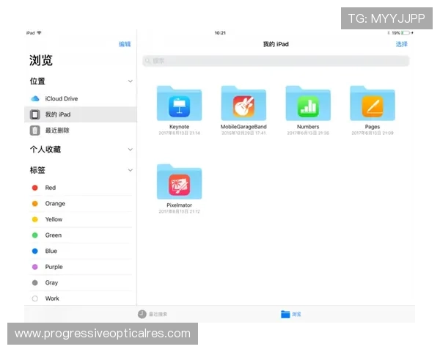Open 最近删除 recently deleted
The image size is (440, 352).
[57, 131]
